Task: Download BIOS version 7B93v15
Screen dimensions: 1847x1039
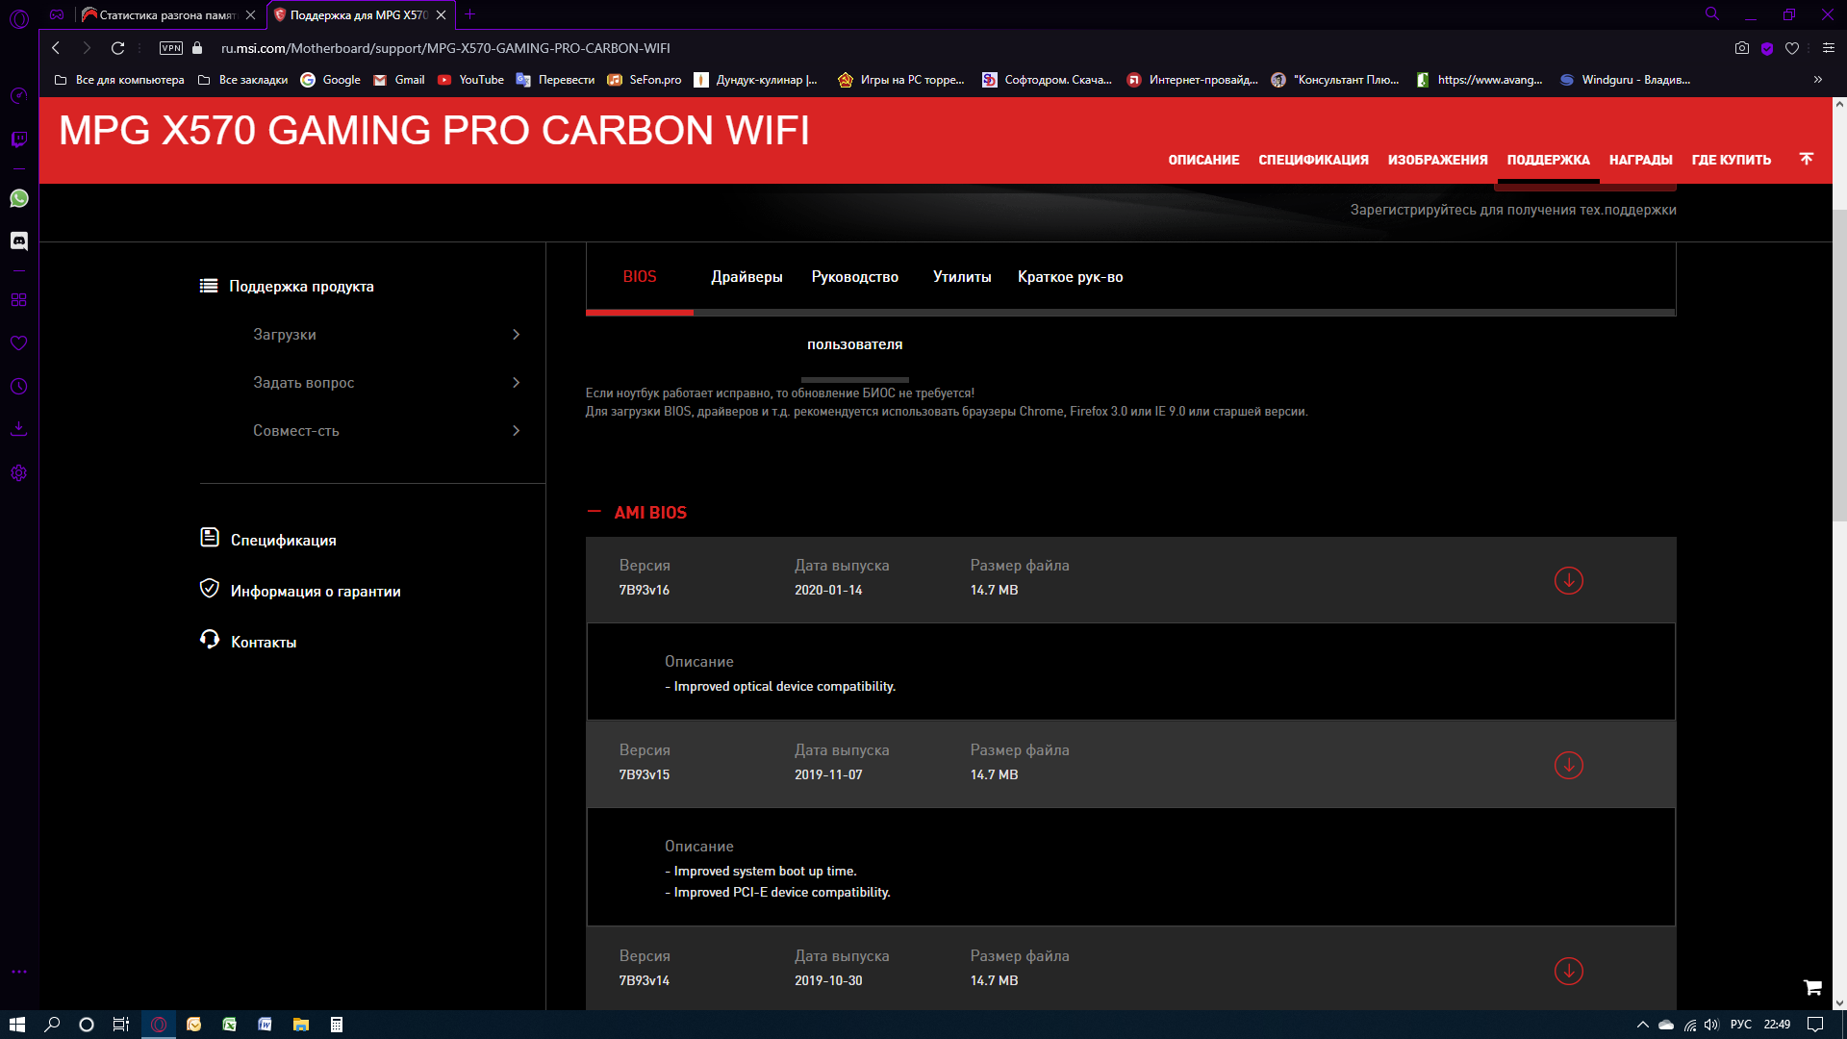Action: point(1568,765)
